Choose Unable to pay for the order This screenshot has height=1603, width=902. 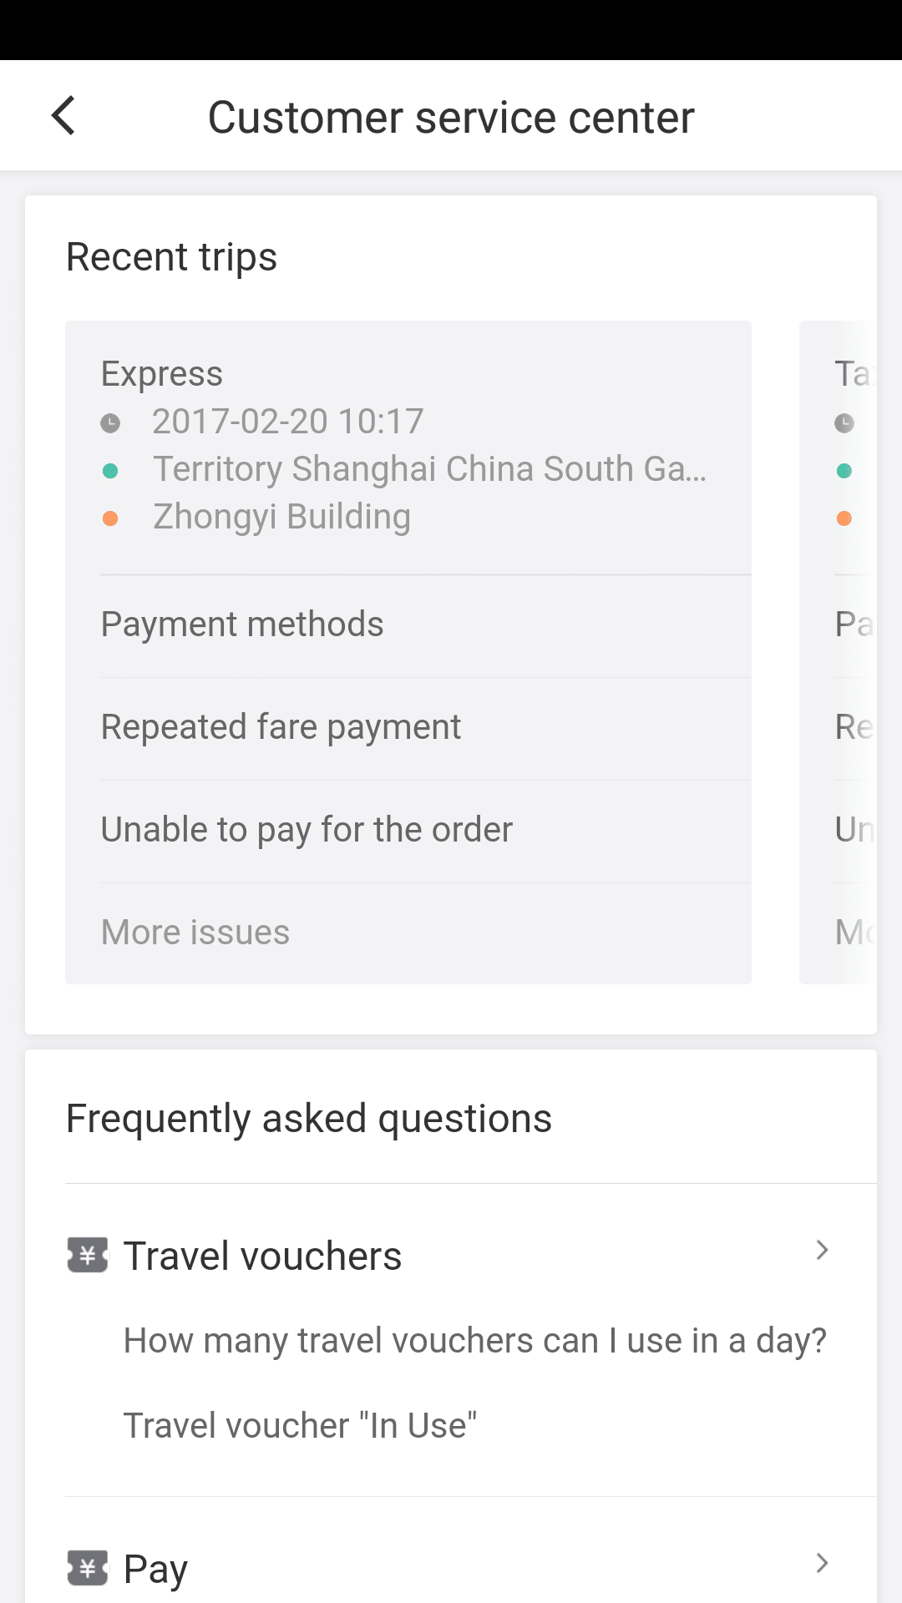click(307, 830)
